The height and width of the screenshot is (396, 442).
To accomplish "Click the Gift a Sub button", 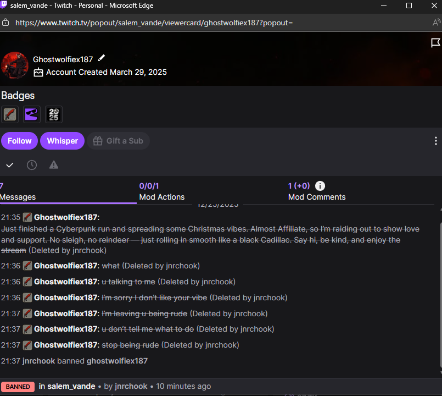I will (x=118, y=141).
